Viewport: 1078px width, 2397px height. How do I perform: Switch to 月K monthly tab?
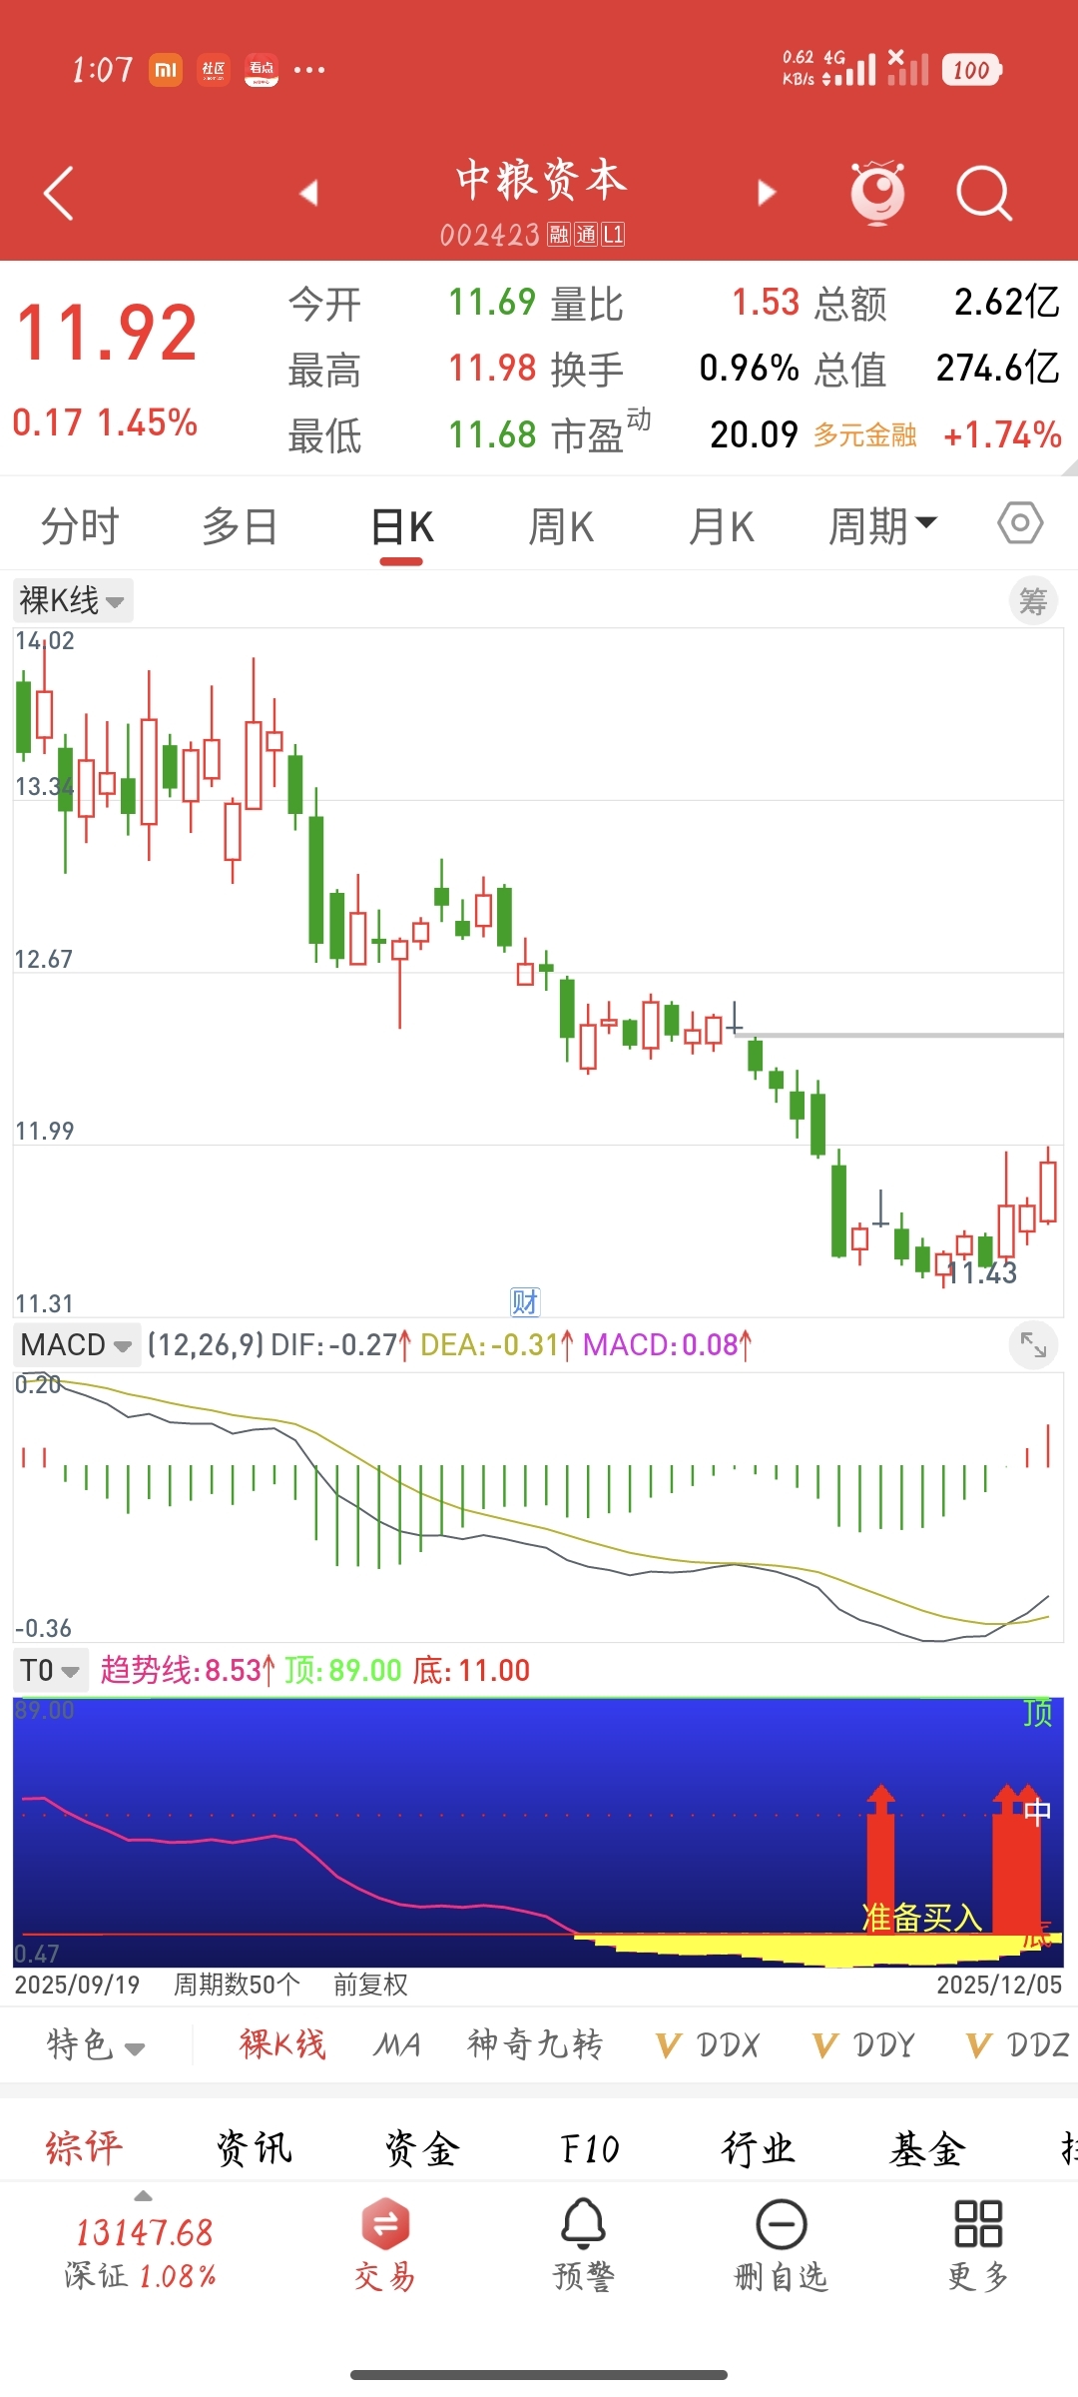coord(722,526)
